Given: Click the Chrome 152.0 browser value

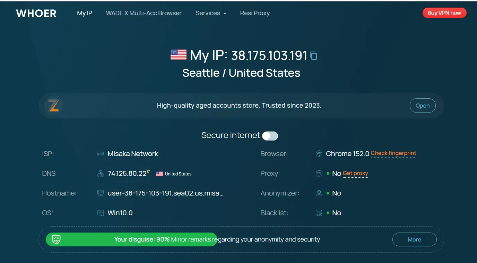Looking at the screenshot, I should [348, 154].
